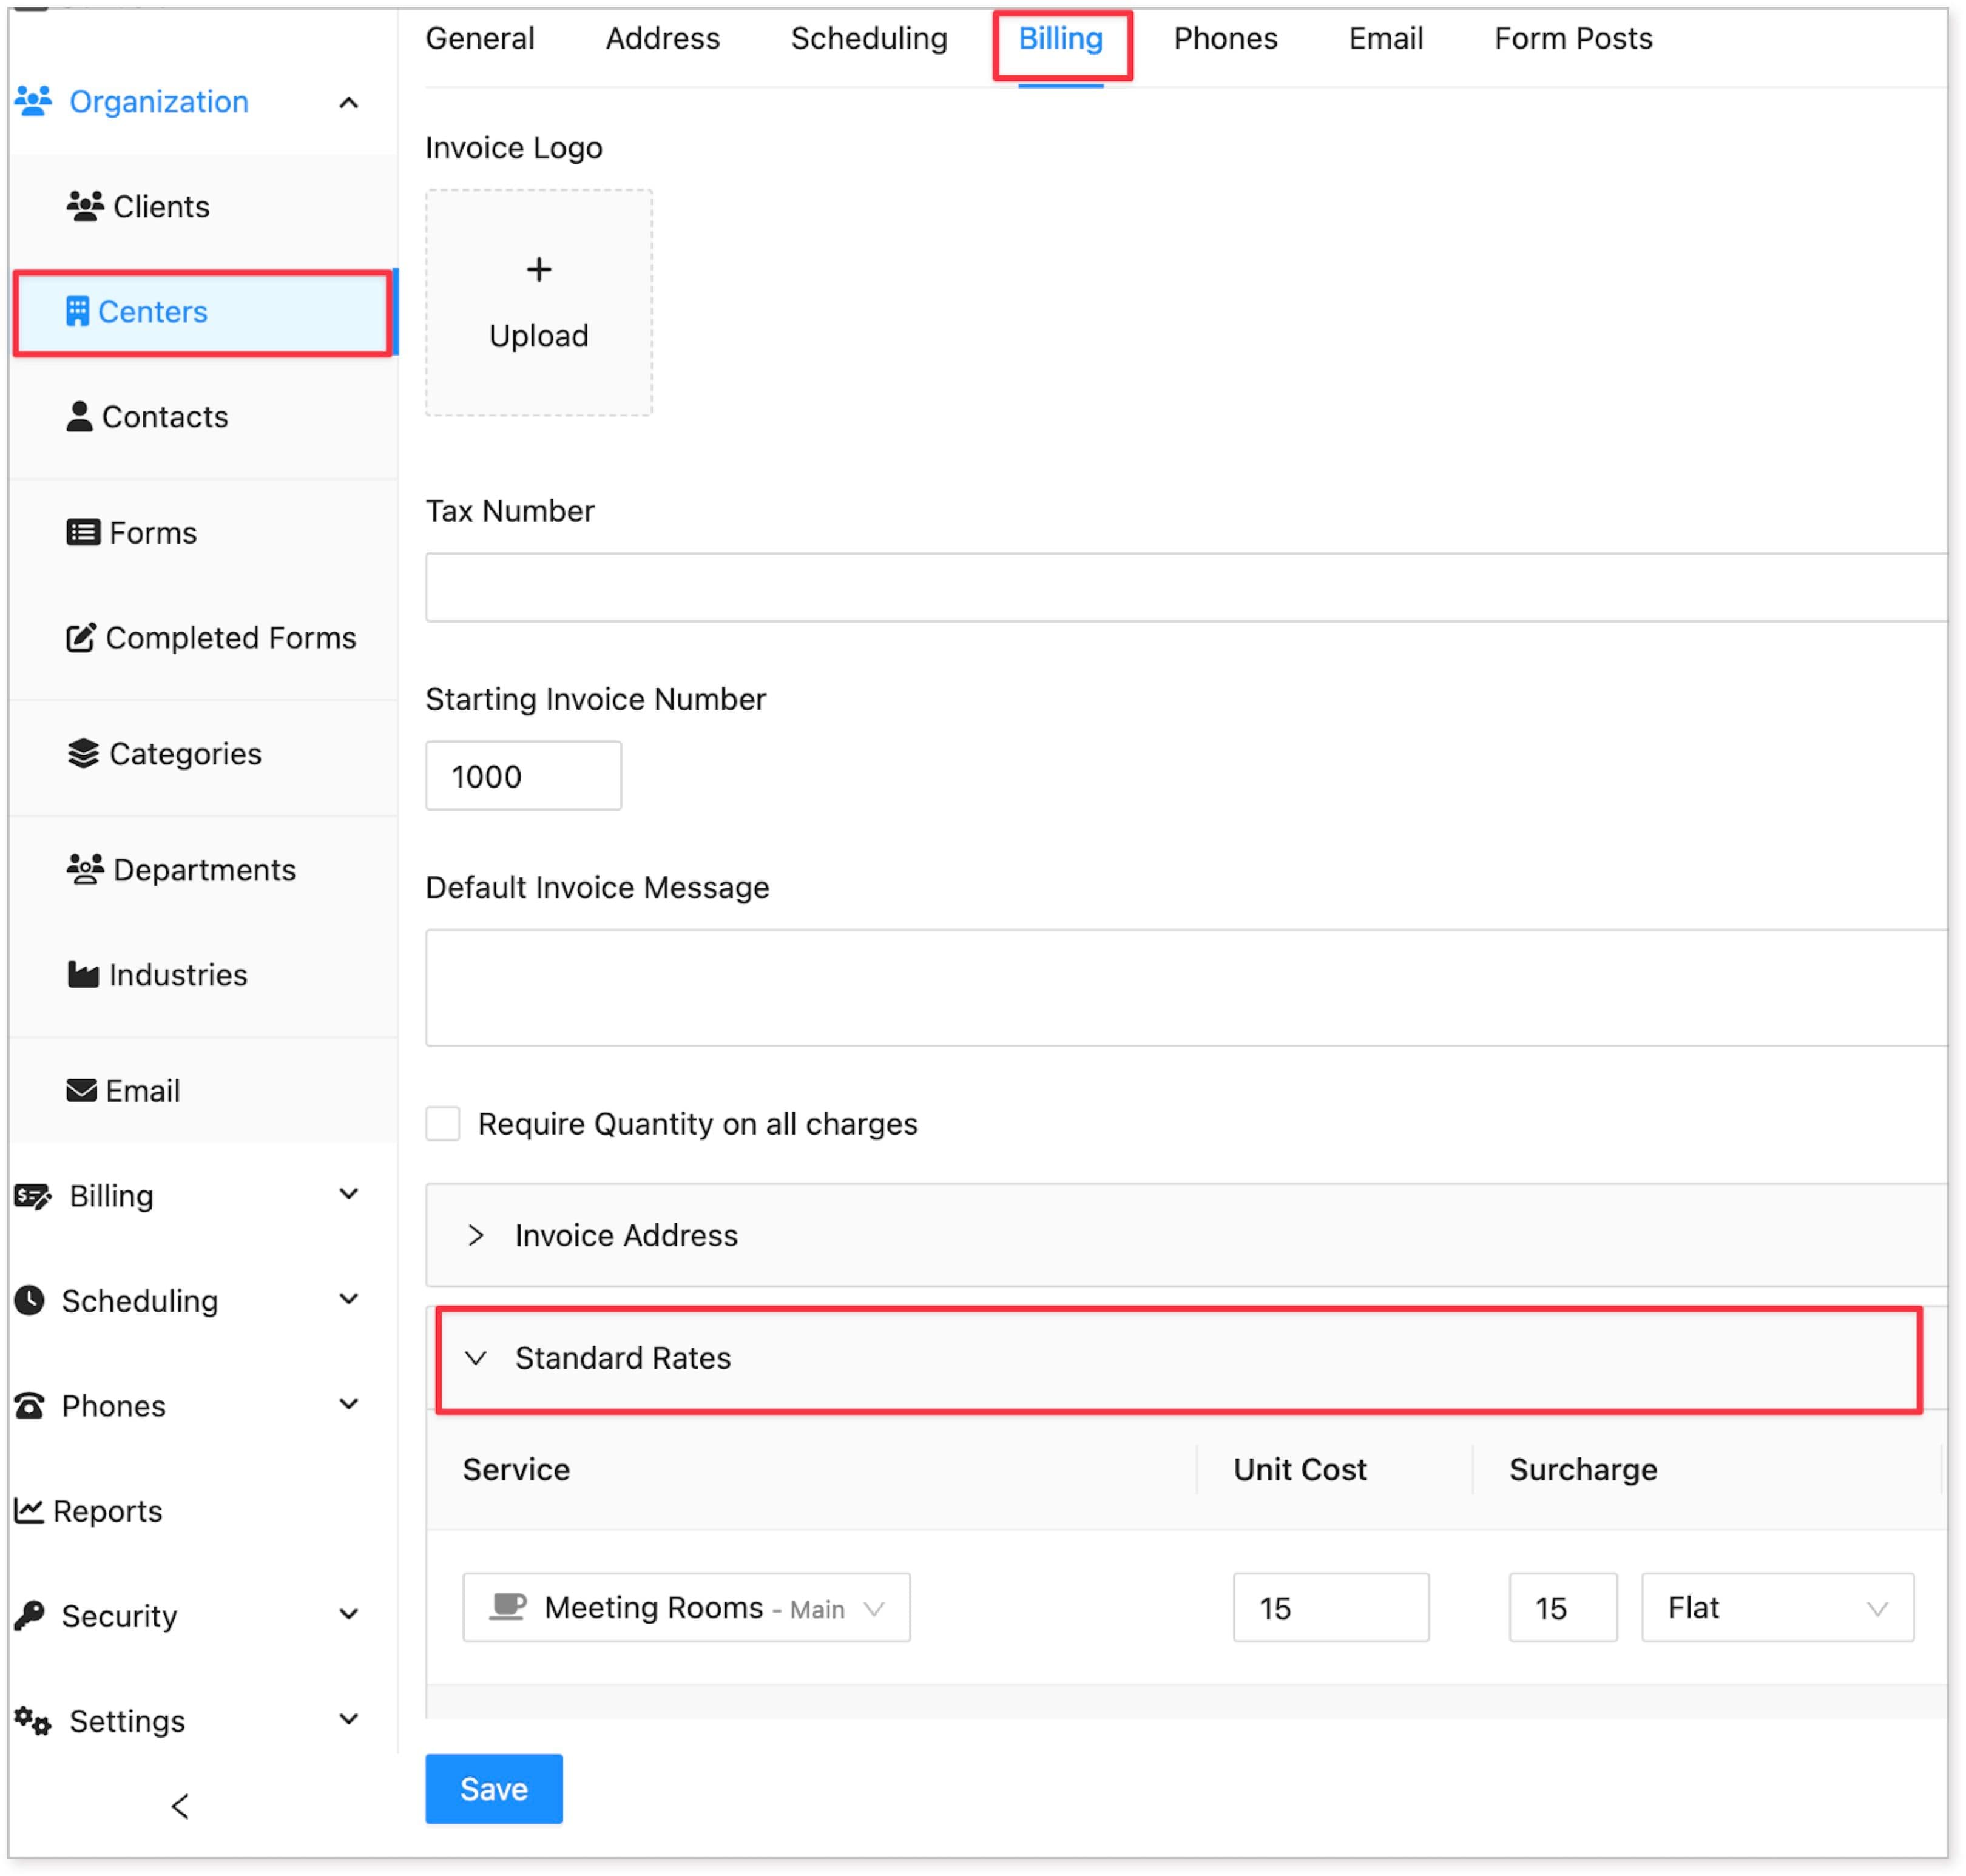This screenshot has width=1966, height=1876.
Task: Click the Starting Invoice Number field
Action: pos(524,775)
